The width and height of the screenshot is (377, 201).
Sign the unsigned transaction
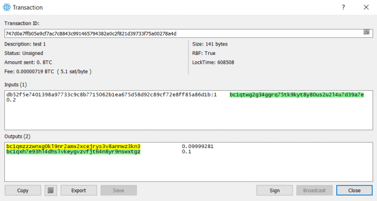(274, 190)
